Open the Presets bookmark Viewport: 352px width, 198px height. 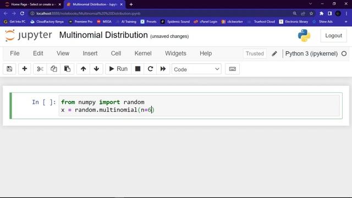pos(148,21)
